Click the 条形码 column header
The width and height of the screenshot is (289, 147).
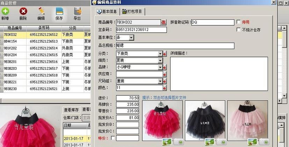point(44,28)
